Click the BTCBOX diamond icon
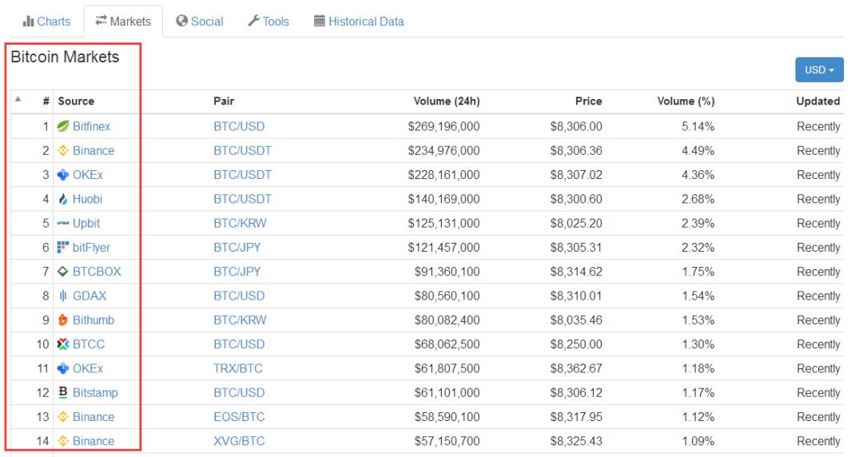Viewport: 863px width, 457px height. [64, 272]
